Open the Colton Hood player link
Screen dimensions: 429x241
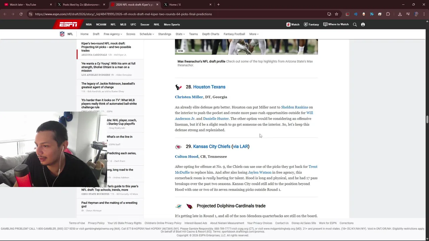tap(187, 157)
